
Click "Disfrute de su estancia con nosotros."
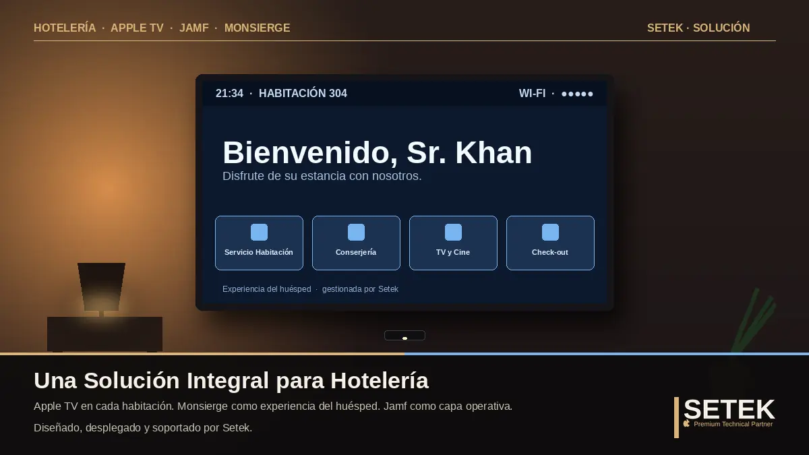pyautogui.click(x=322, y=176)
